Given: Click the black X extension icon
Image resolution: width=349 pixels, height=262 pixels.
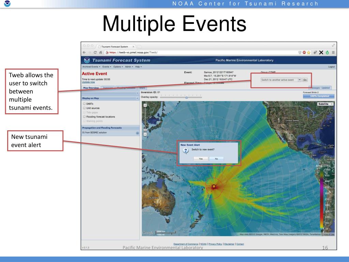Looking at the screenshot, I should pos(321,53).
